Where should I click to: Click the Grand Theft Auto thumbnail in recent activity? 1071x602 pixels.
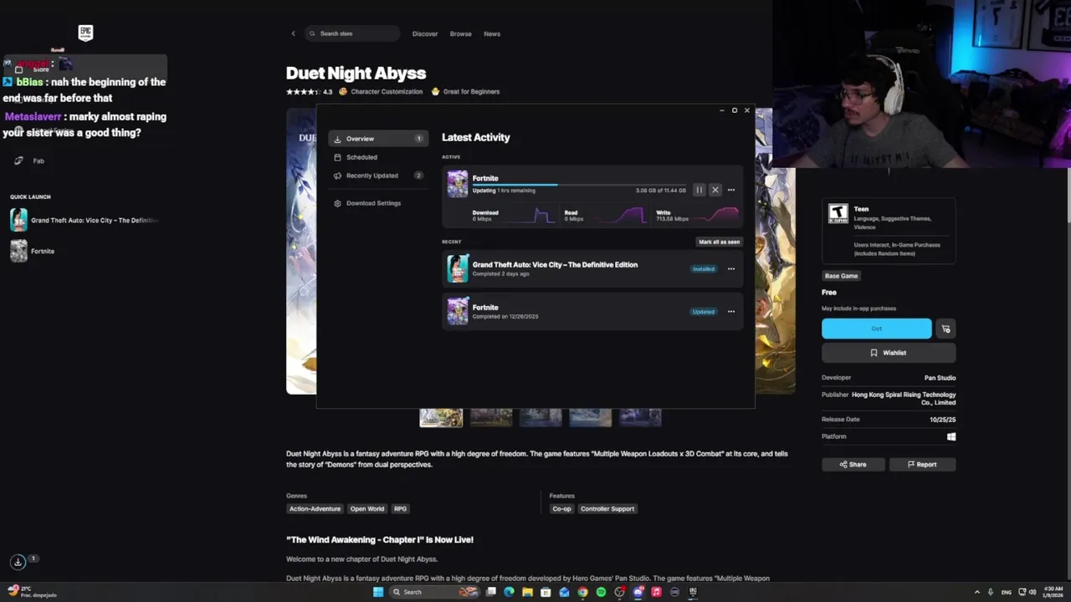[x=458, y=269]
